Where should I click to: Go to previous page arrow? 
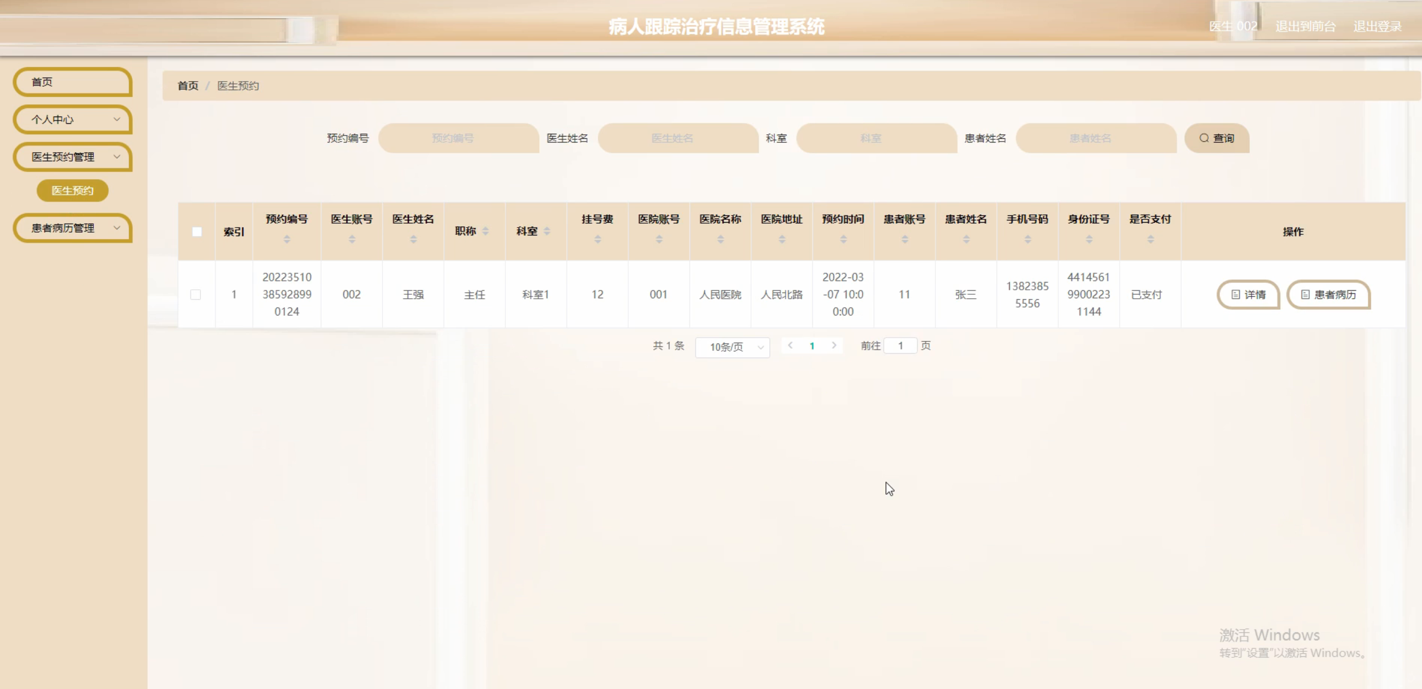click(790, 345)
